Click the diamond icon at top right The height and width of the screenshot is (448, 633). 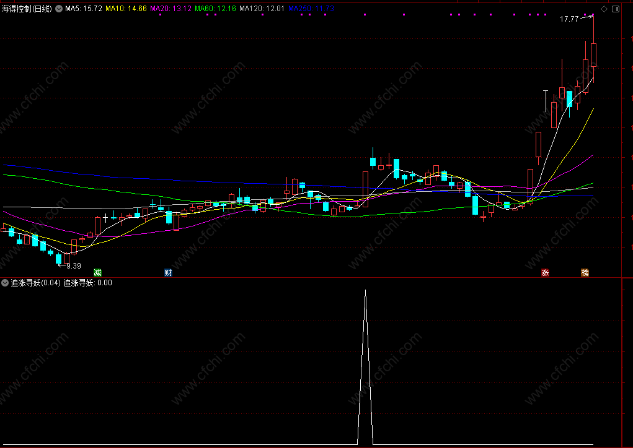(x=604, y=9)
